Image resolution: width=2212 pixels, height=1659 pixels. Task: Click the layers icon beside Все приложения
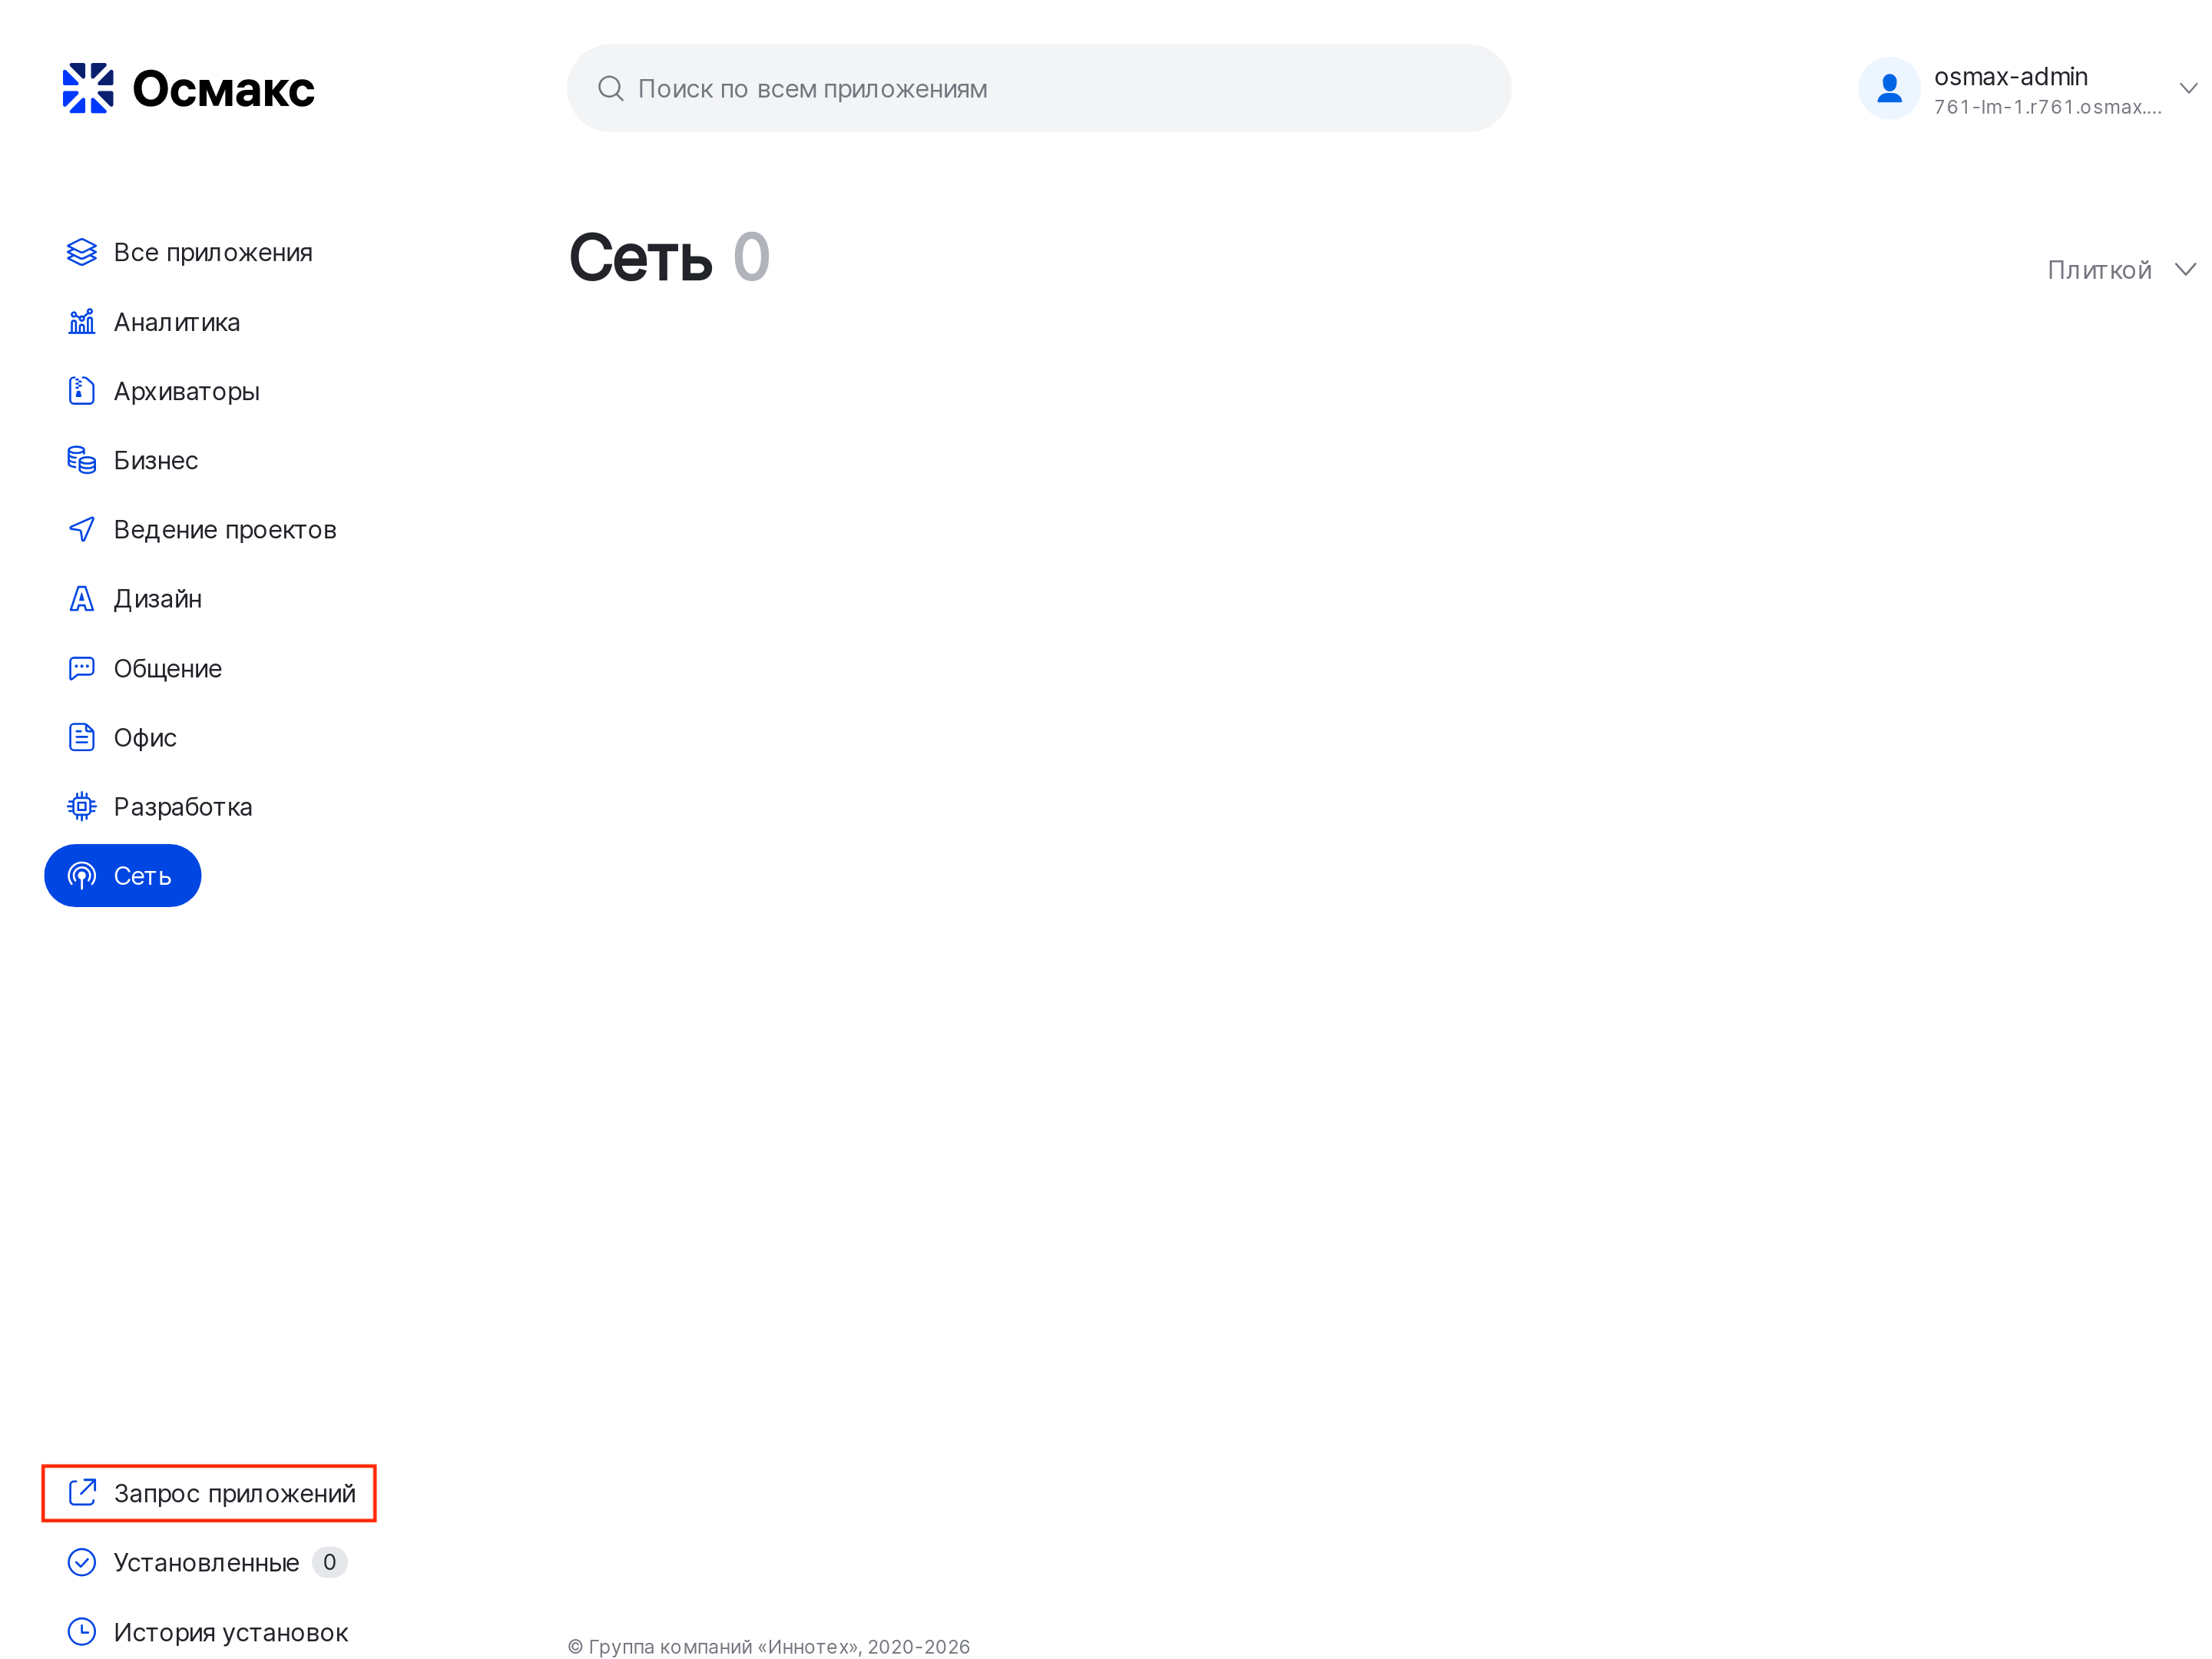pos(82,252)
